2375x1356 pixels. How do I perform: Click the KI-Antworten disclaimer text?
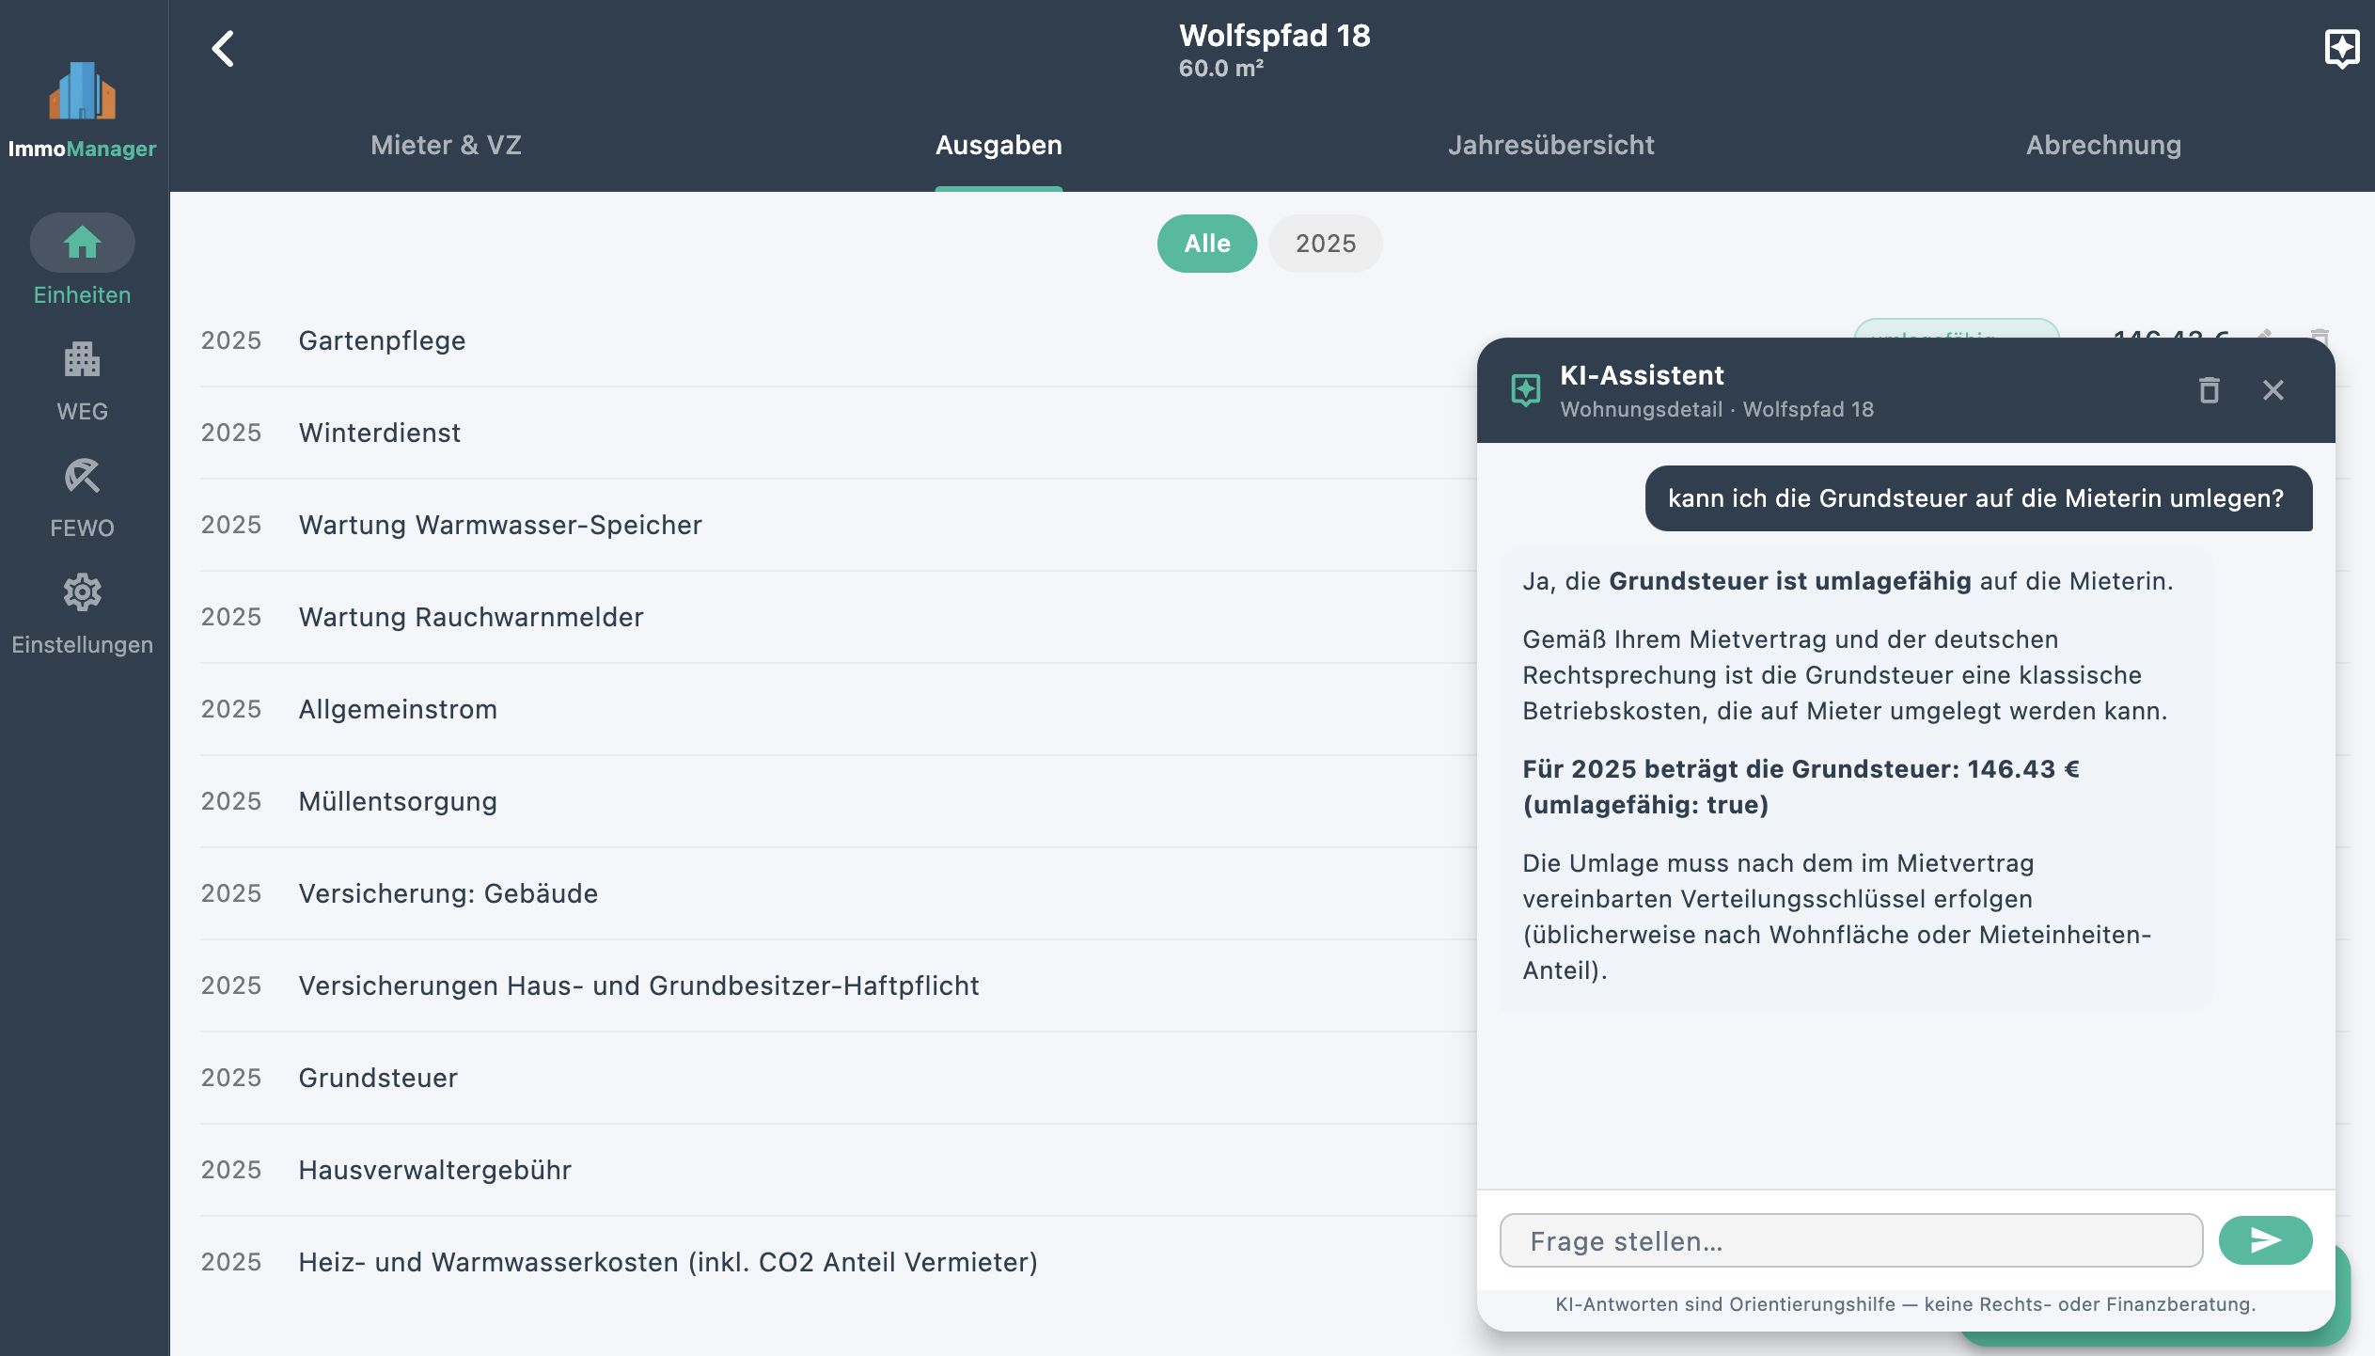pos(1906,1304)
